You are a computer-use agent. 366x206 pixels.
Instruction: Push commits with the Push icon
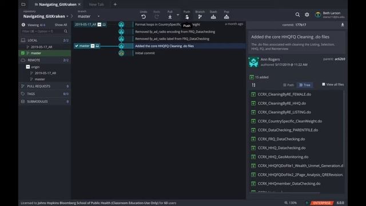(187, 17)
